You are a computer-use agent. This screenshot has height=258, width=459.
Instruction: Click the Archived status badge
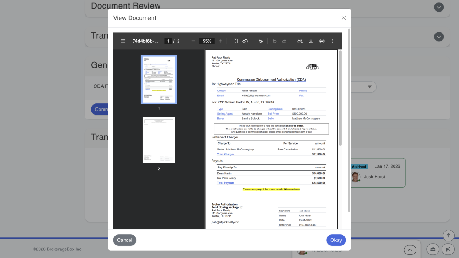tap(359, 166)
